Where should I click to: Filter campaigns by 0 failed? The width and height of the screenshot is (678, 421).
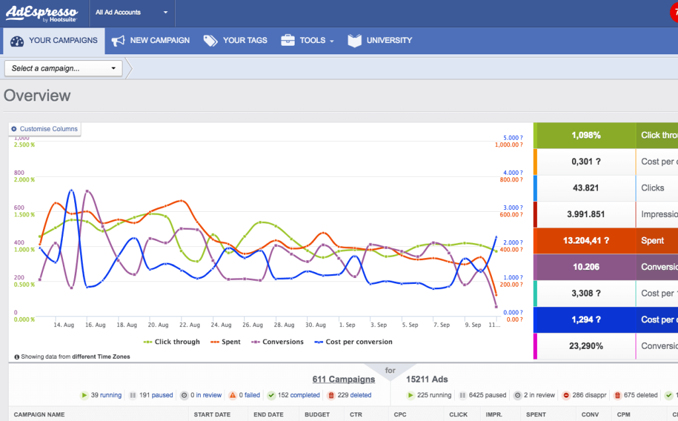(250, 395)
